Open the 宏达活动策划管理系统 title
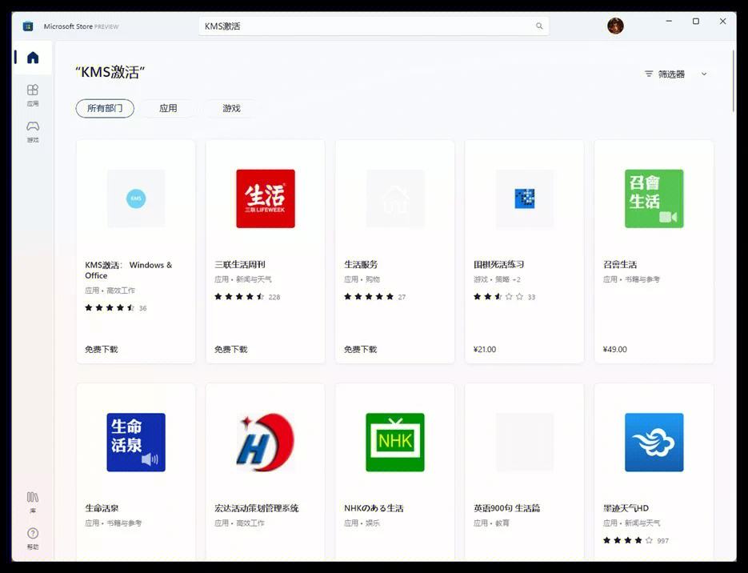The image size is (748, 573). (257, 508)
